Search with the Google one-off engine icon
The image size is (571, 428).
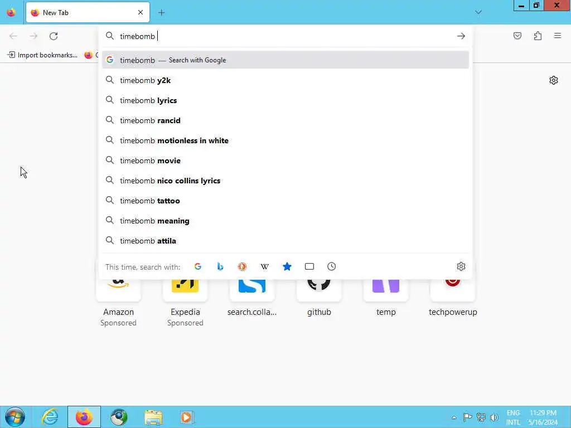coord(198,266)
